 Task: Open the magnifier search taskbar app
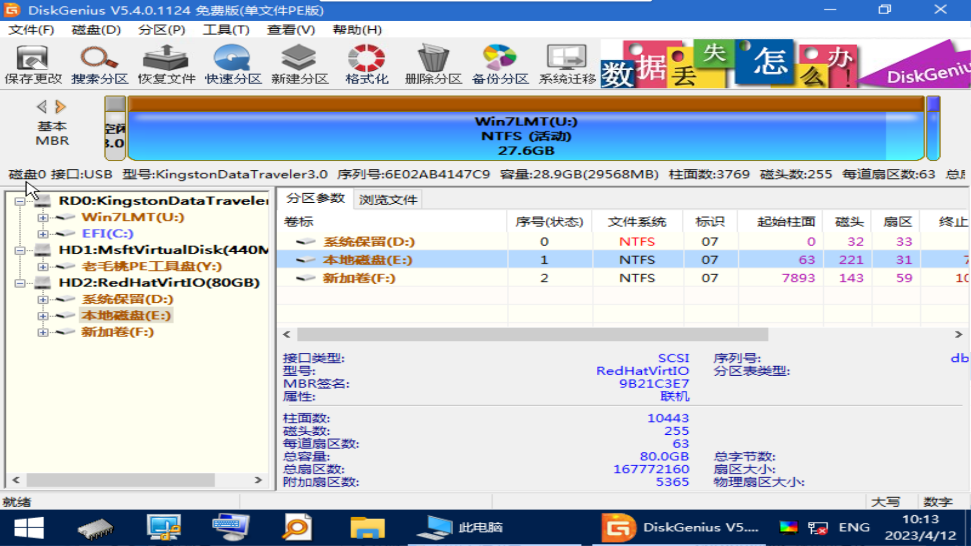297,528
